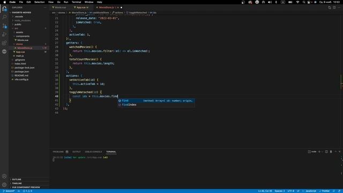Expand the .vscode folder
This screenshot has width=343, height=193.
(x=19, y=17)
